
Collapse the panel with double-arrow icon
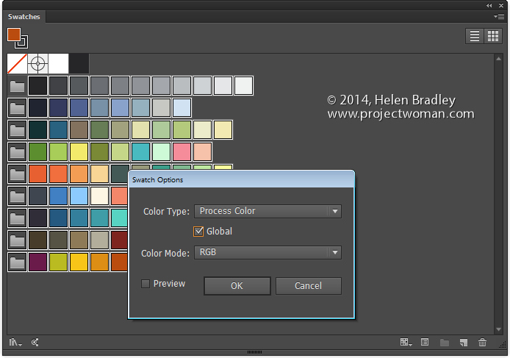click(x=489, y=5)
